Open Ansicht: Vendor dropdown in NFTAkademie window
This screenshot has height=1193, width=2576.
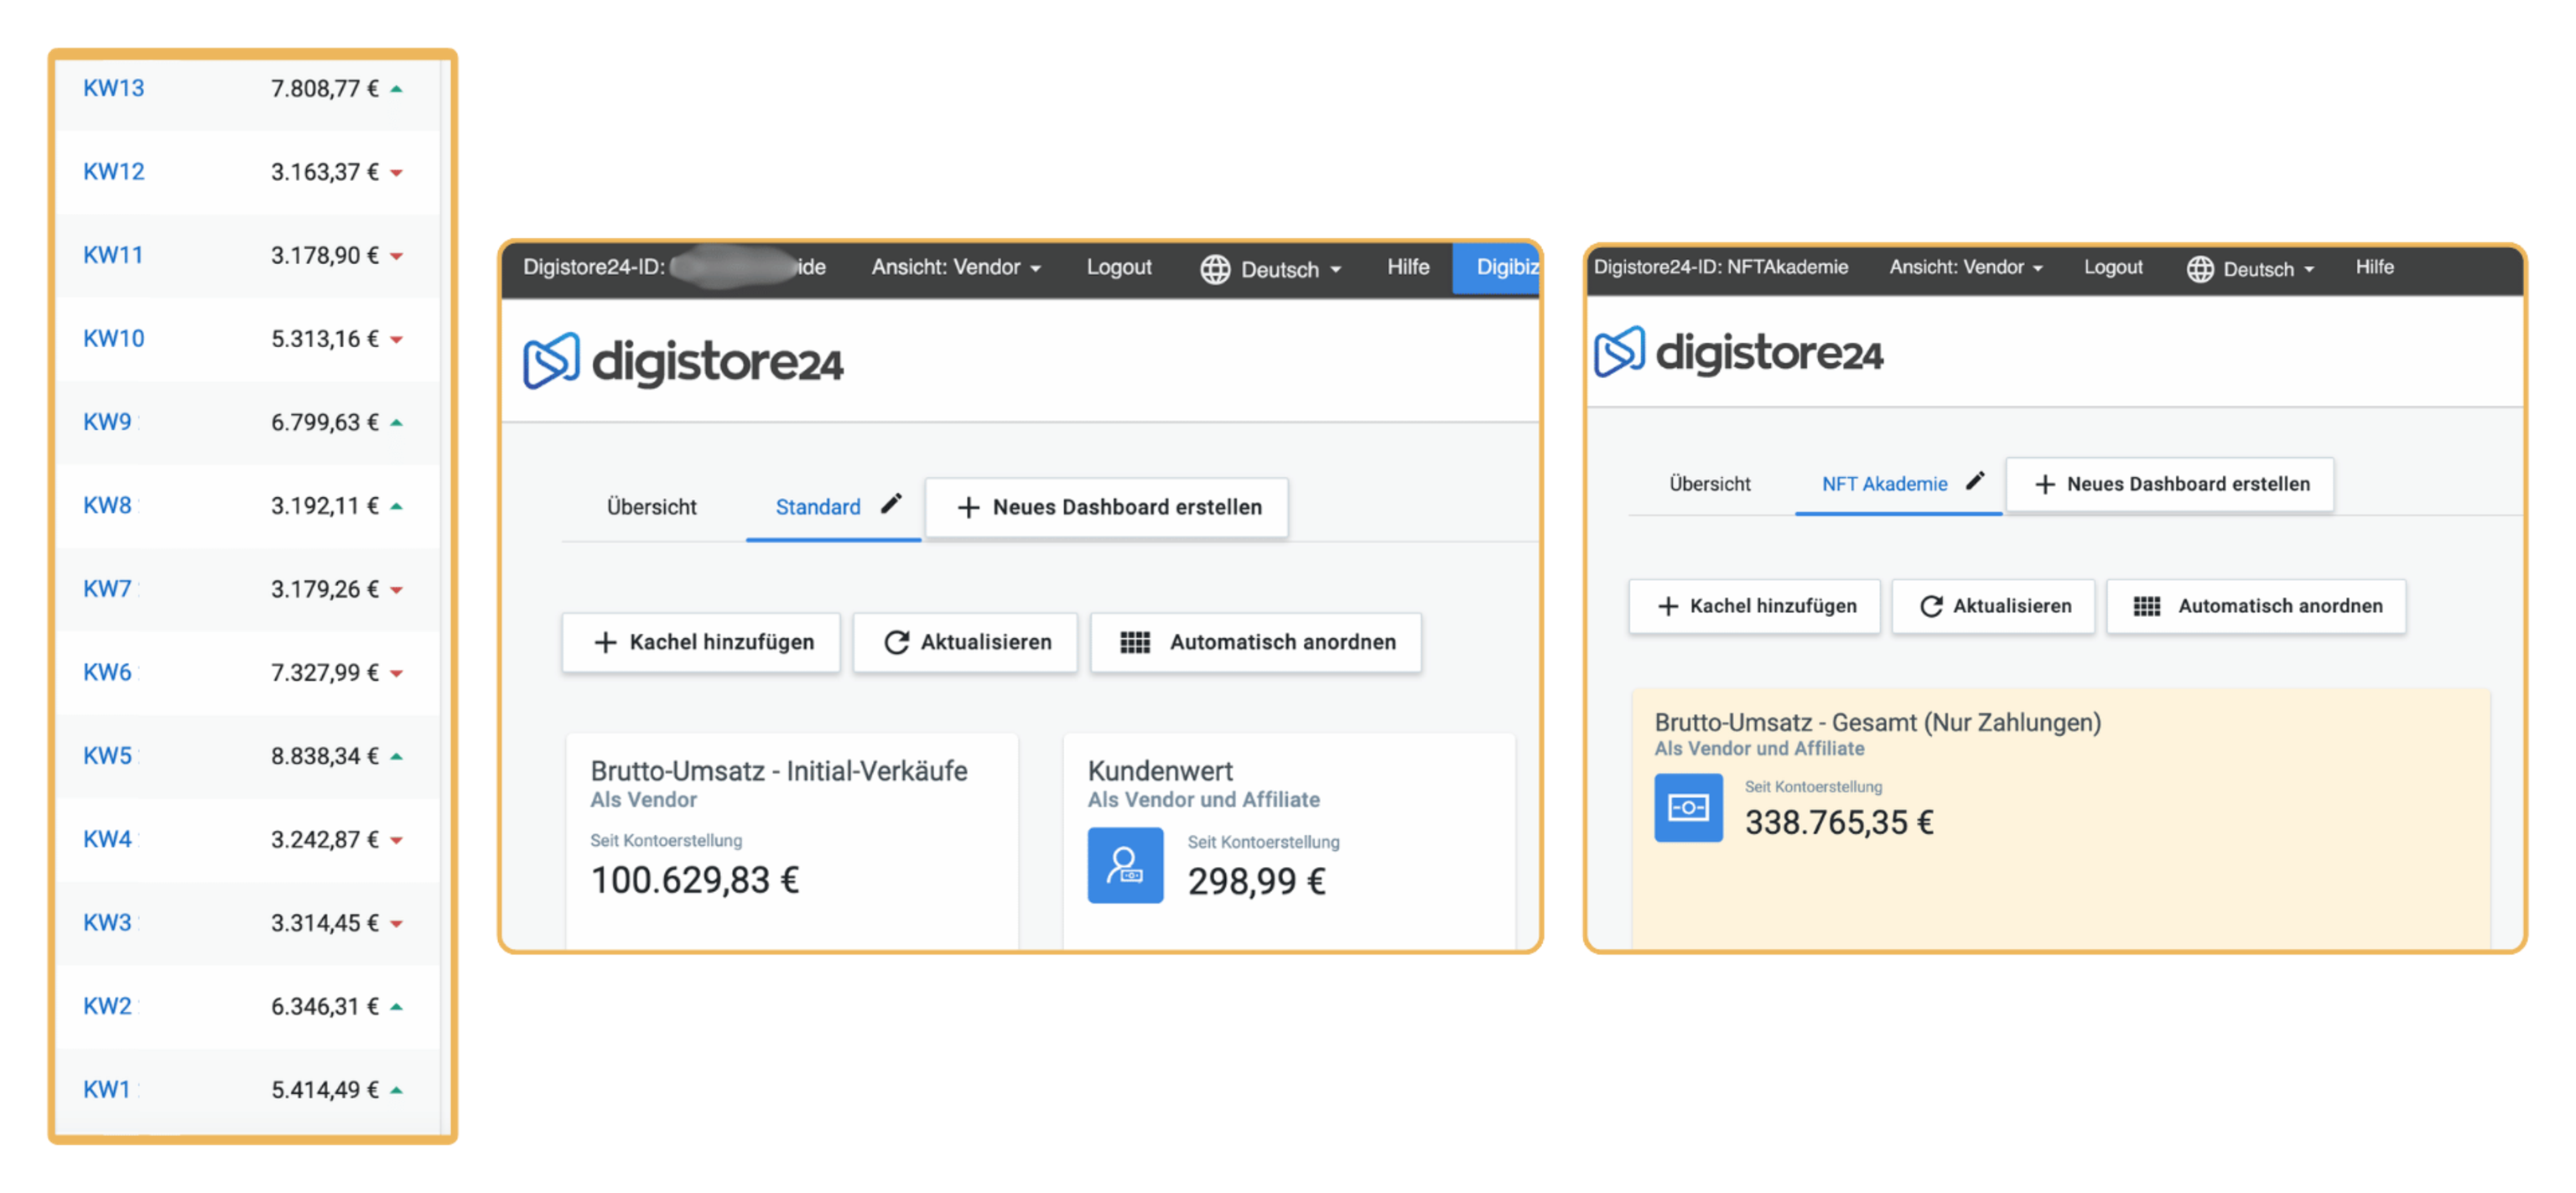[1965, 267]
